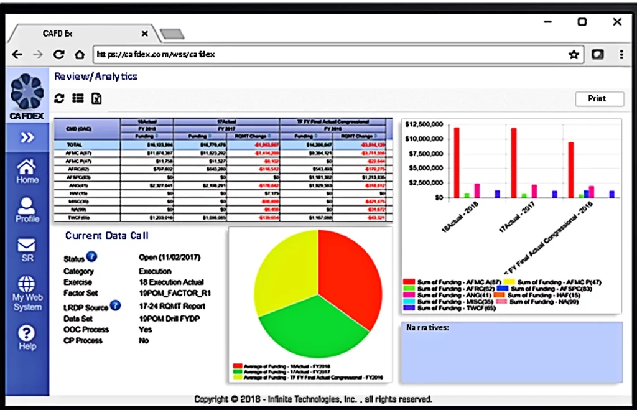Switch to list view using the toolbar icon
Screen dimensions: 637x410
[x=78, y=98]
